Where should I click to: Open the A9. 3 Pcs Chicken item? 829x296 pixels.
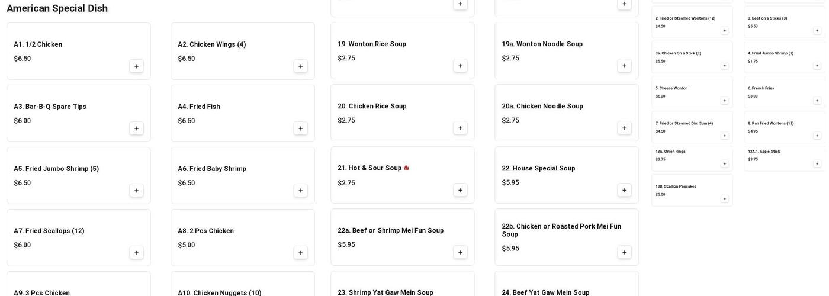pyautogui.click(x=41, y=292)
